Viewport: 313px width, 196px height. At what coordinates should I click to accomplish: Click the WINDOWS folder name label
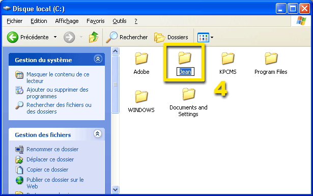141,110
